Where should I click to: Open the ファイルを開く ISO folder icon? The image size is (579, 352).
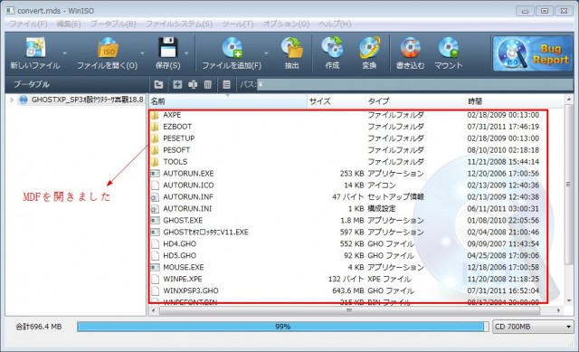coord(108,47)
